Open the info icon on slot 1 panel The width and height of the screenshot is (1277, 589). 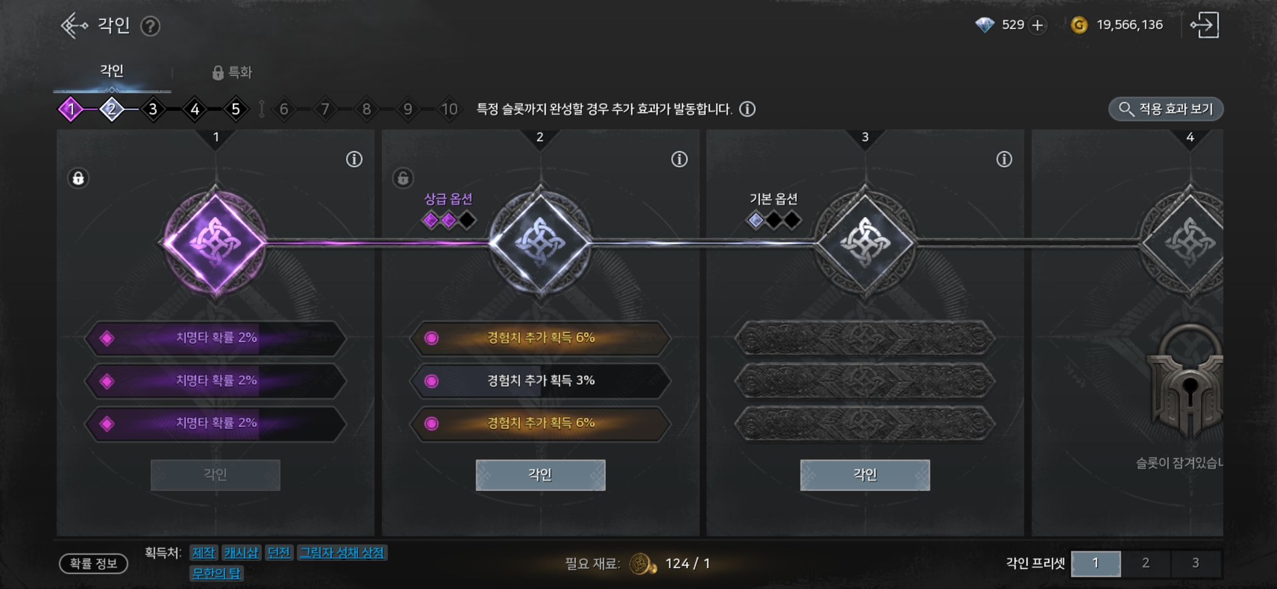tap(354, 159)
